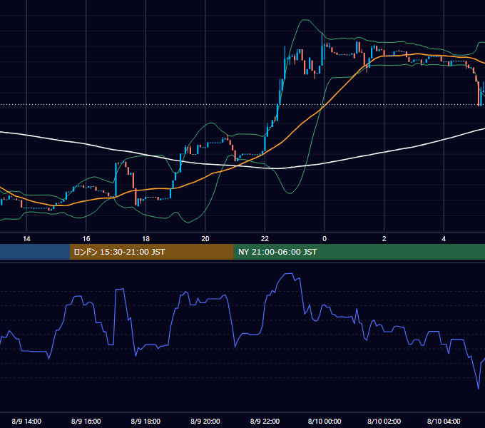Viewport: 485px width, 428px height.
Task: Click the time axis label 16
Action: 86,239
